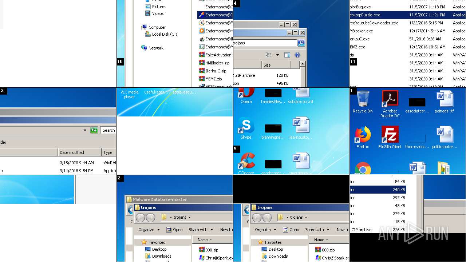The height and width of the screenshot is (262, 466).
Task: Launch Acrobat Reader DC from desktop
Action: coord(390,104)
